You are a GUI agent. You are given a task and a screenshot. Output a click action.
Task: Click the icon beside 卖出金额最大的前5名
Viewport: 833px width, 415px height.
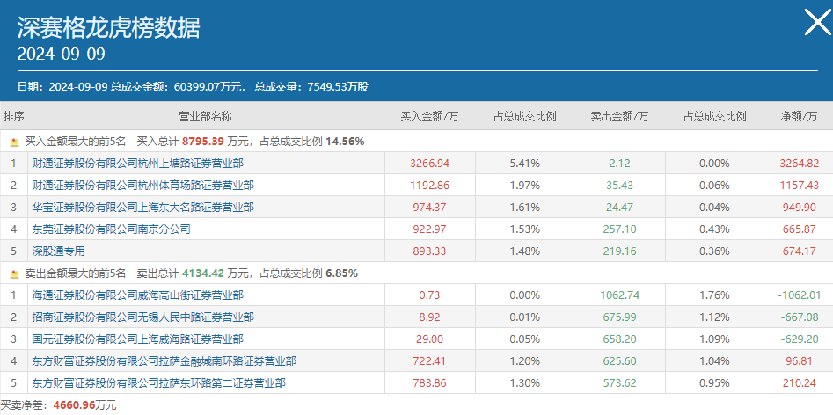[14, 273]
